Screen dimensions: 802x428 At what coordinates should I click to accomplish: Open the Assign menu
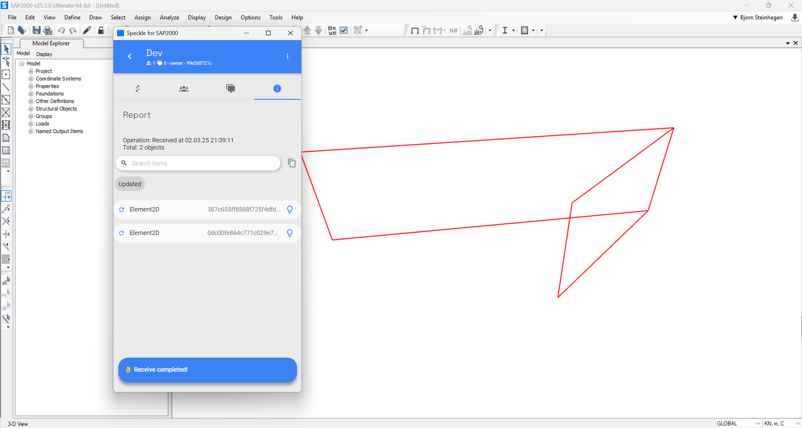pos(143,18)
